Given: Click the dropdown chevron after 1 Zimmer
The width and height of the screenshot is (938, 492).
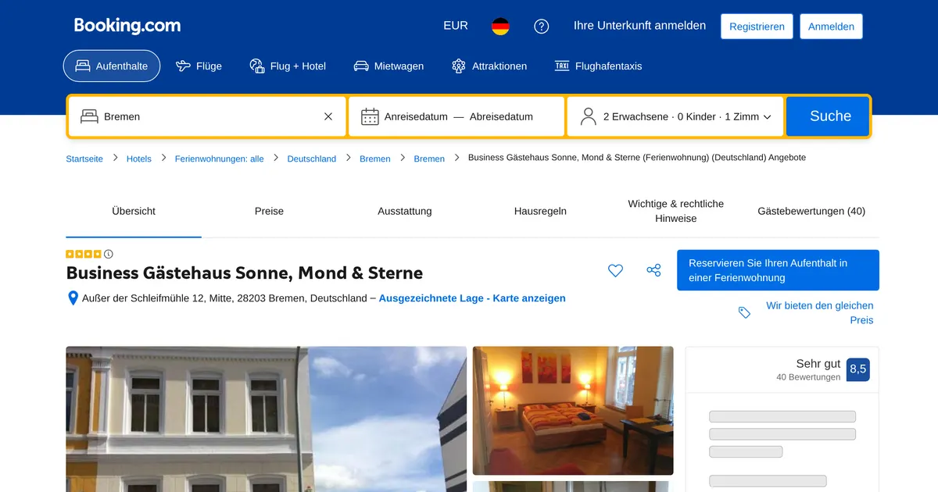Looking at the screenshot, I should [x=768, y=117].
